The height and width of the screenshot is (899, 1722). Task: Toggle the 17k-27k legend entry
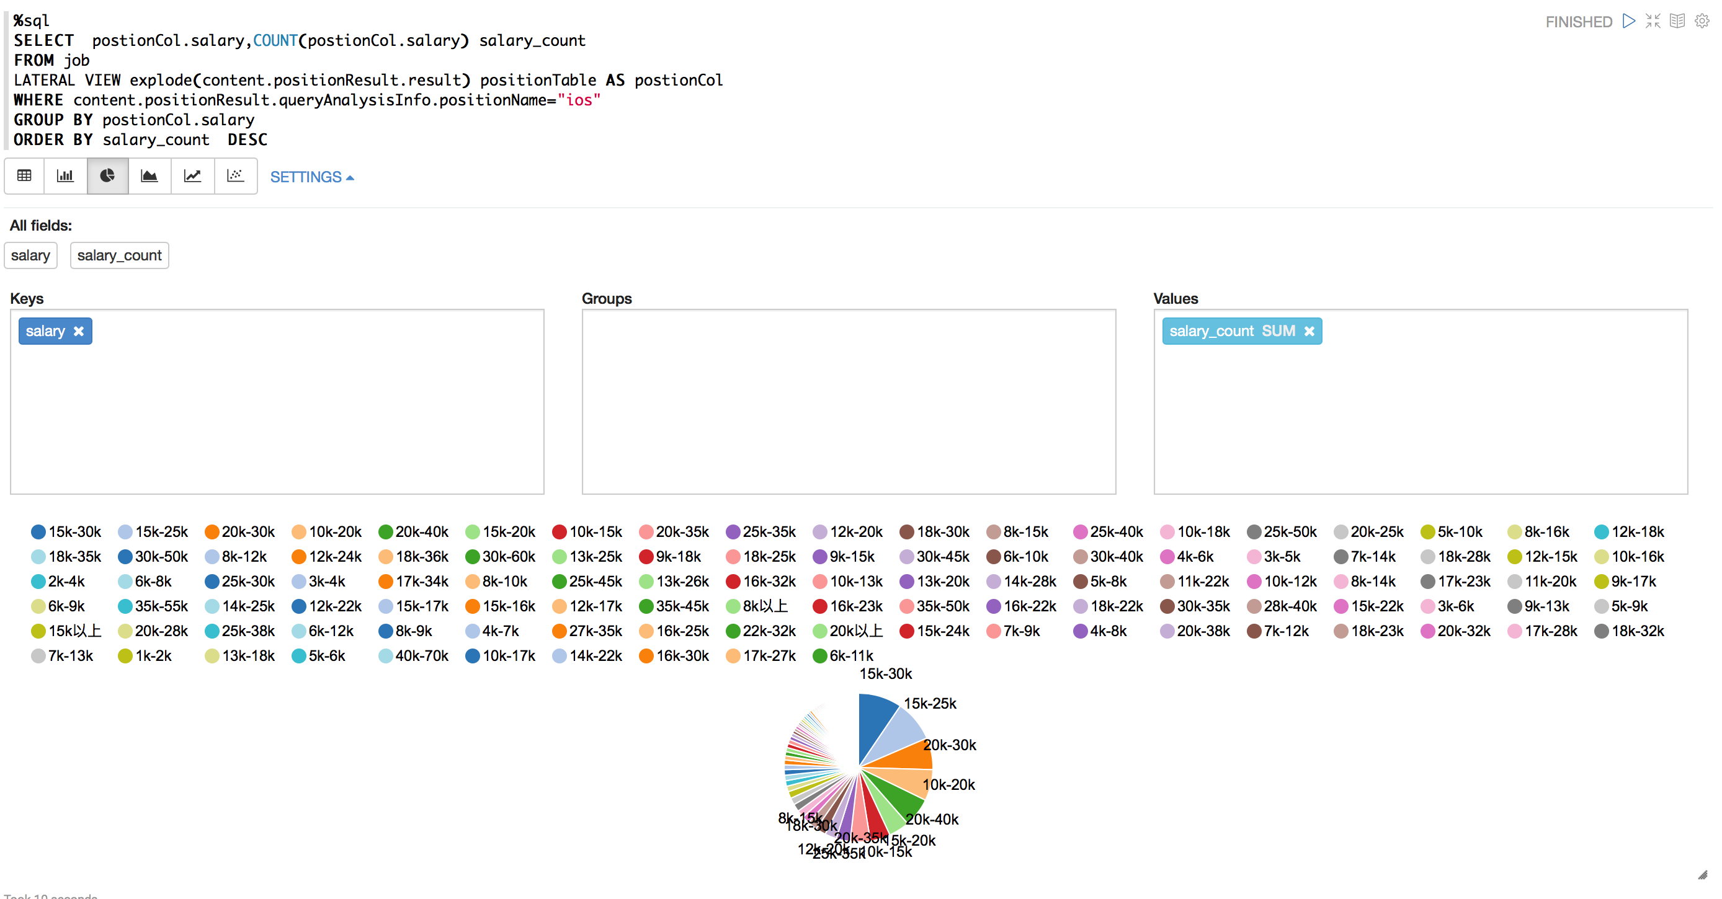[761, 656]
